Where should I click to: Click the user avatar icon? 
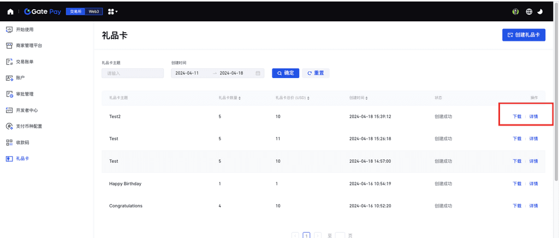[515, 11]
